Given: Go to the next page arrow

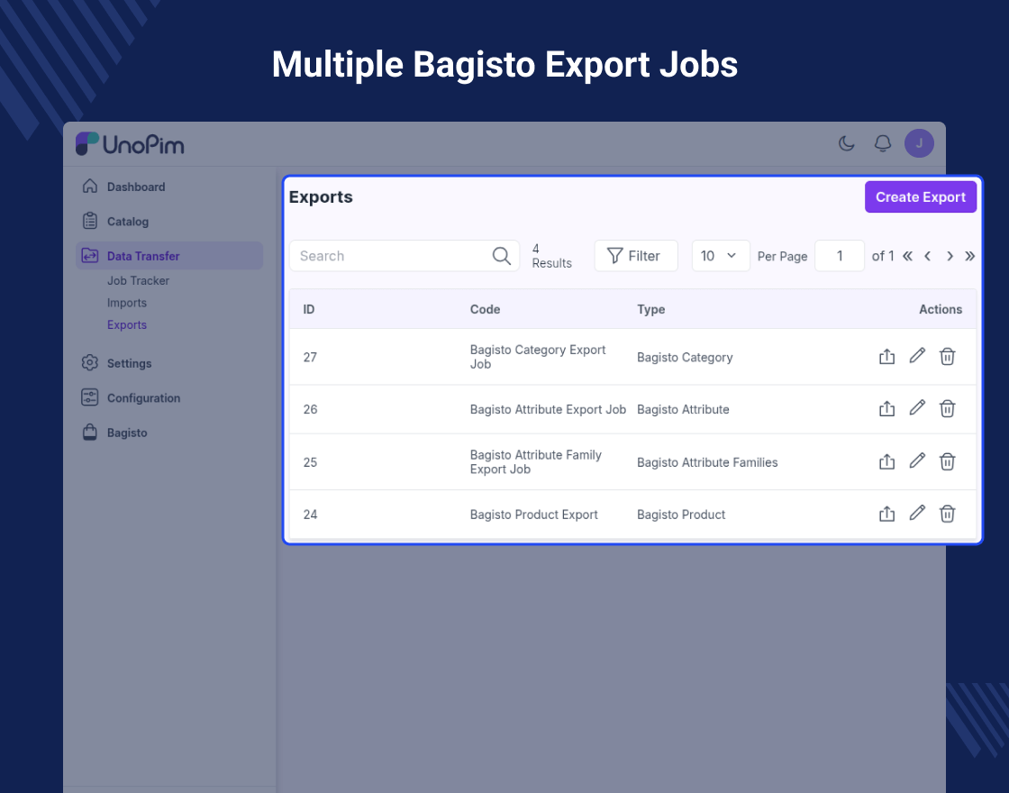Looking at the screenshot, I should pyautogui.click(x=950, y=256).
